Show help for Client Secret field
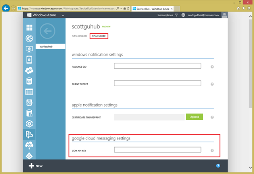 coord(212,84)
